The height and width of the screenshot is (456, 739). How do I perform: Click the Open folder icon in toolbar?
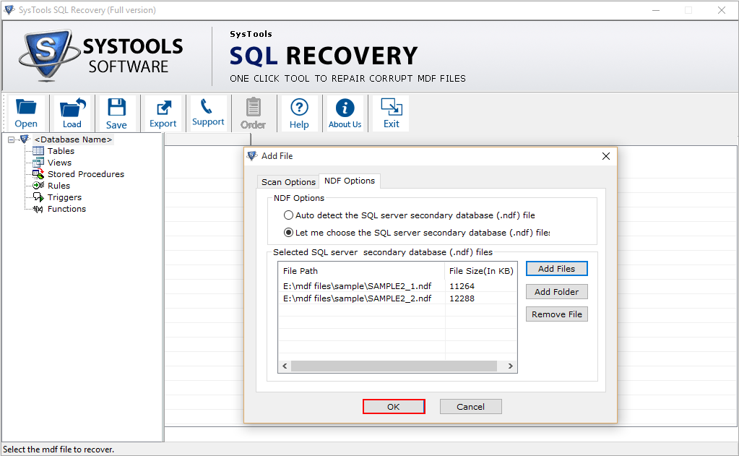(26, 107)
